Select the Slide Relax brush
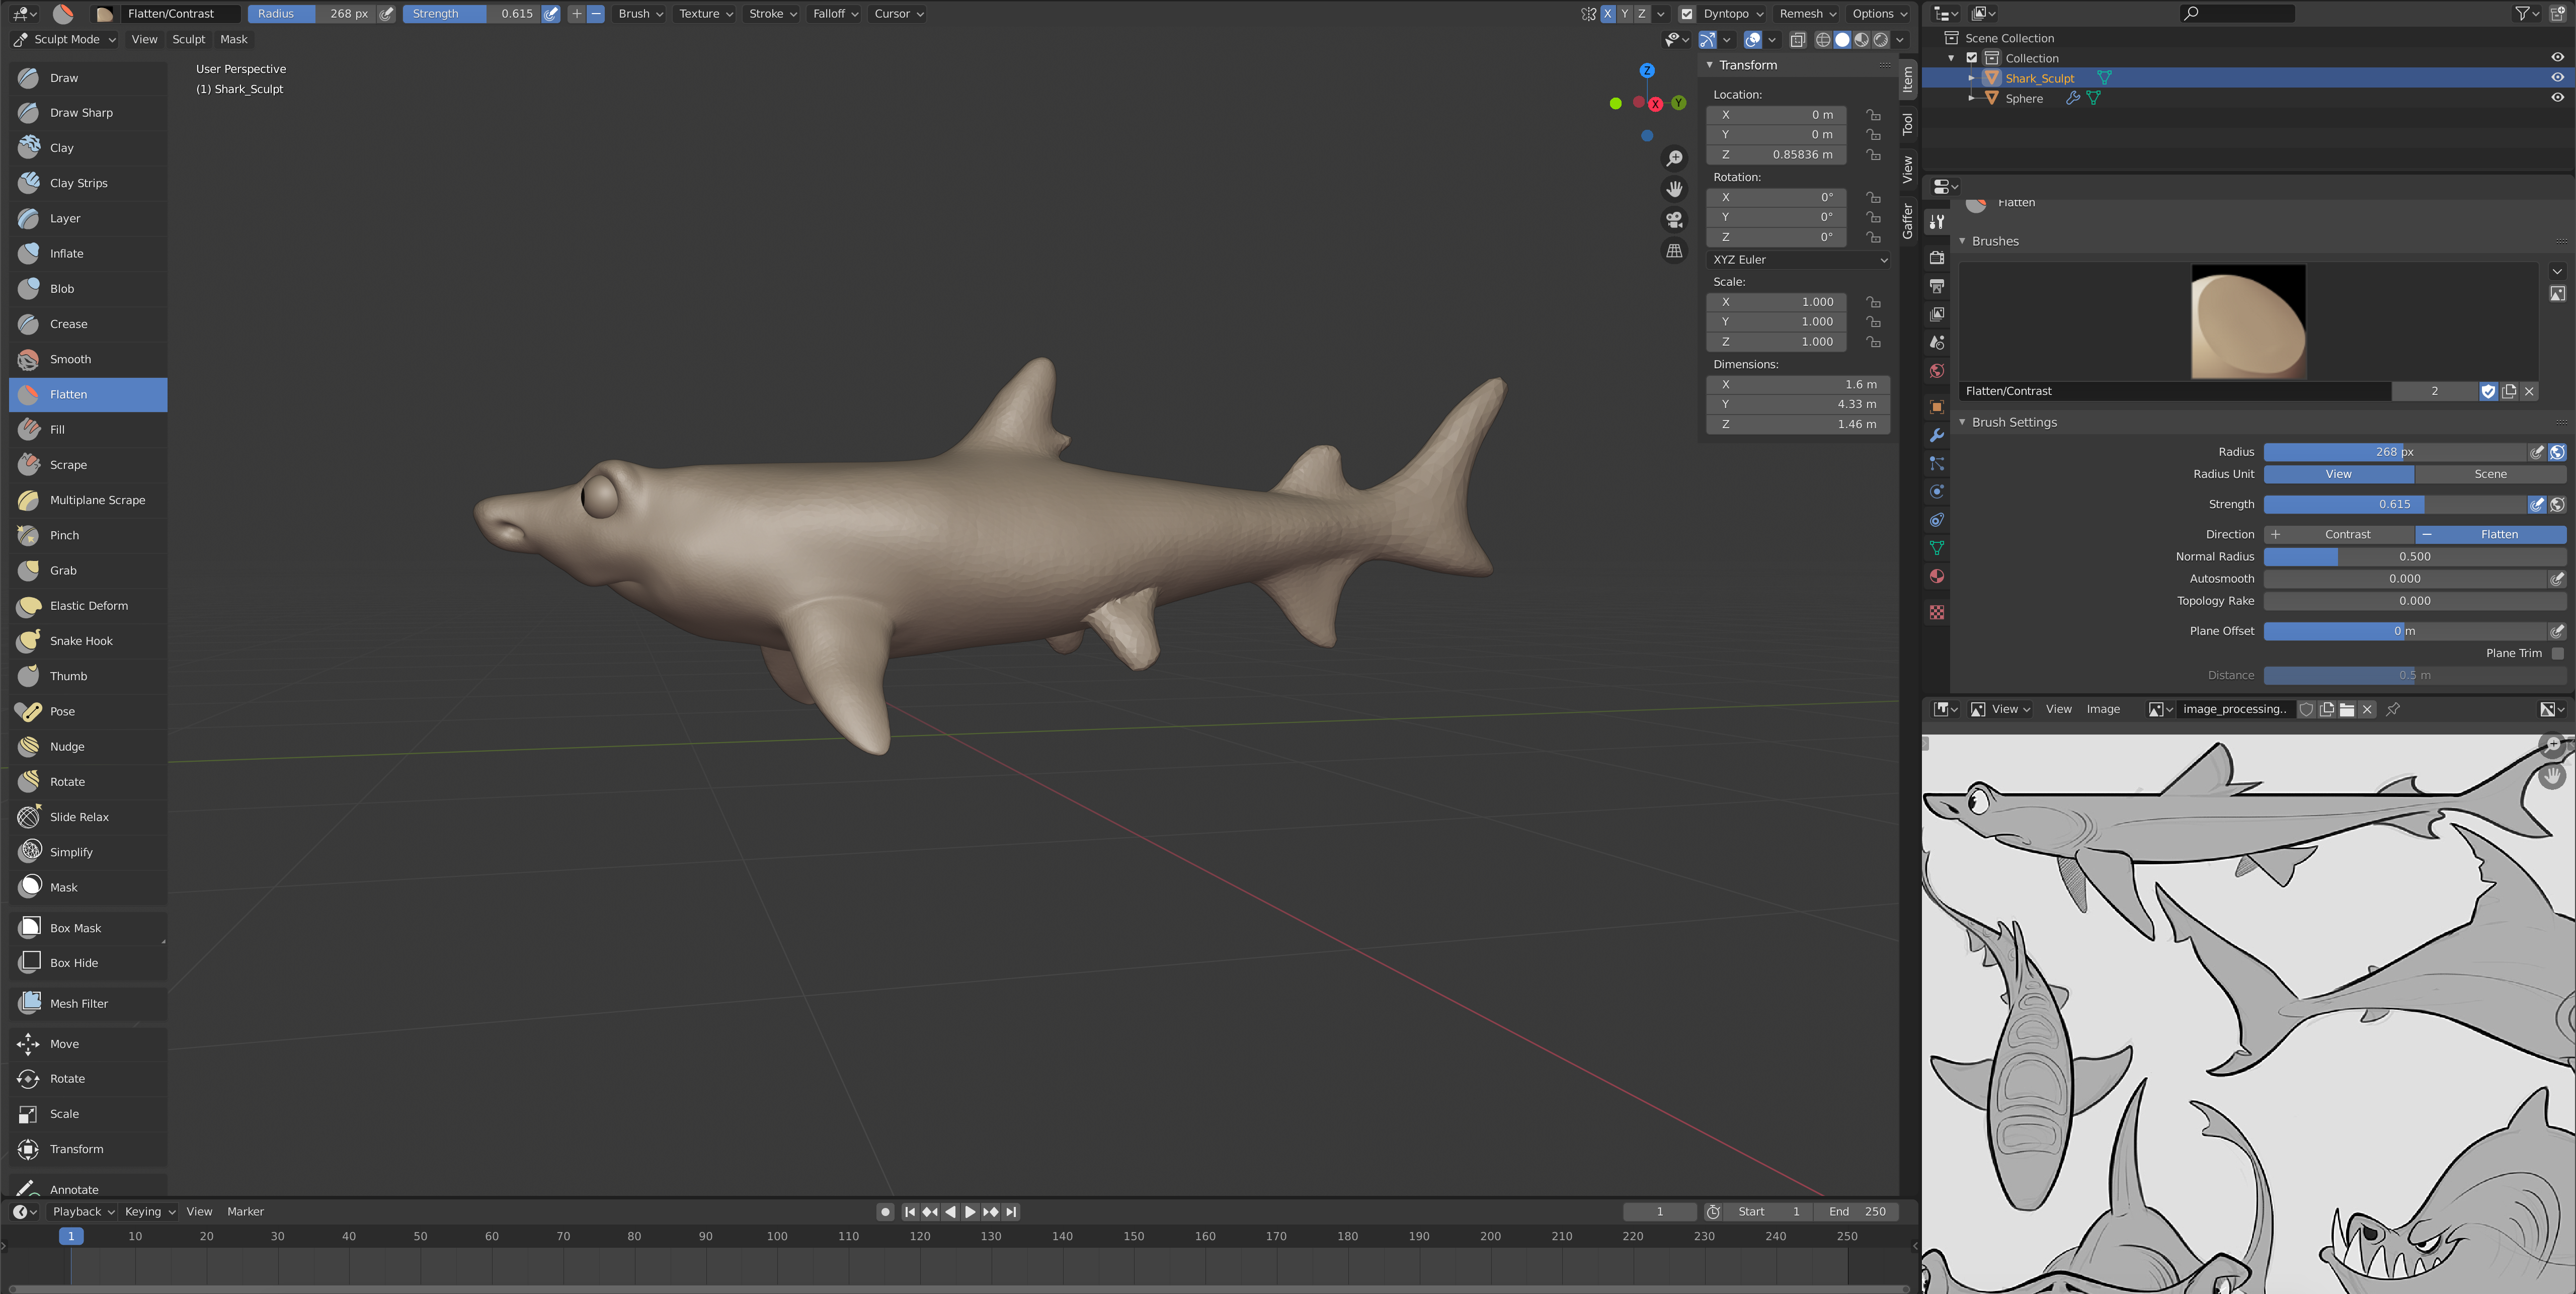The height and width of the screenshot is (1294, 2576). click(88, 817)
